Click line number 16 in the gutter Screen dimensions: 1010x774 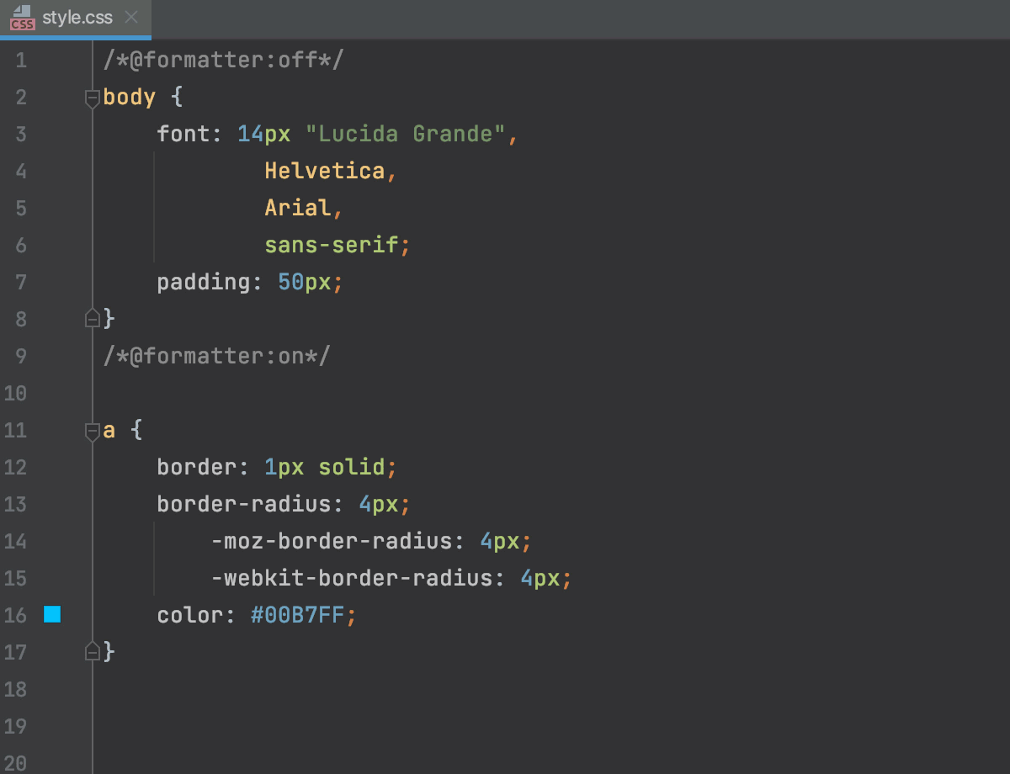click(x=15, y=615)
